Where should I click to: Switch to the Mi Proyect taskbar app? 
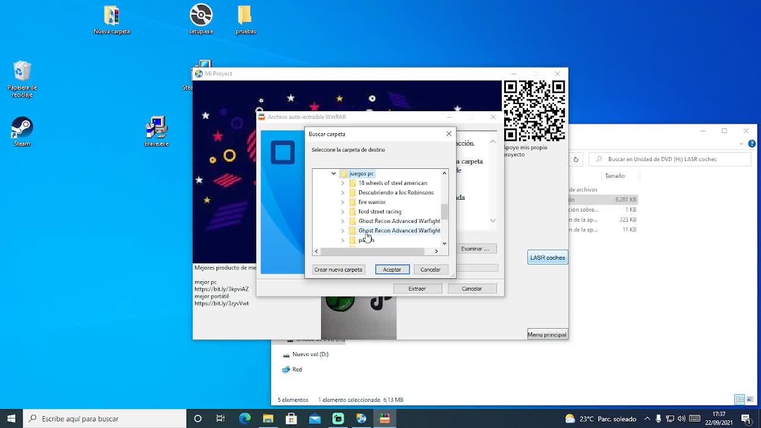361,418
